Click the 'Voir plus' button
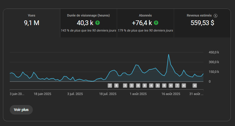This screenshot has width=235, height=126. [x=21, y=109]
